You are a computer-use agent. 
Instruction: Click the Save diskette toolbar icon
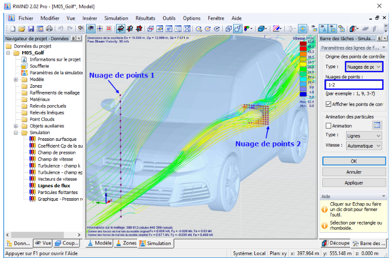click(31, 29)
